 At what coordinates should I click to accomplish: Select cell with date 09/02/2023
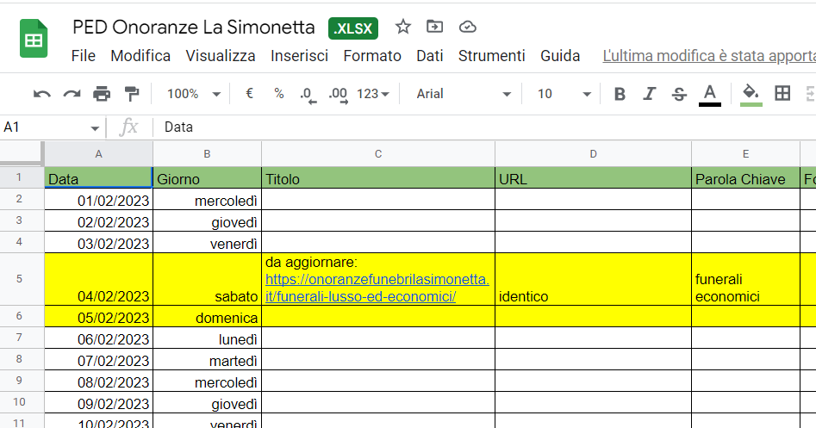pyautogui.click(x=98, y=402)
